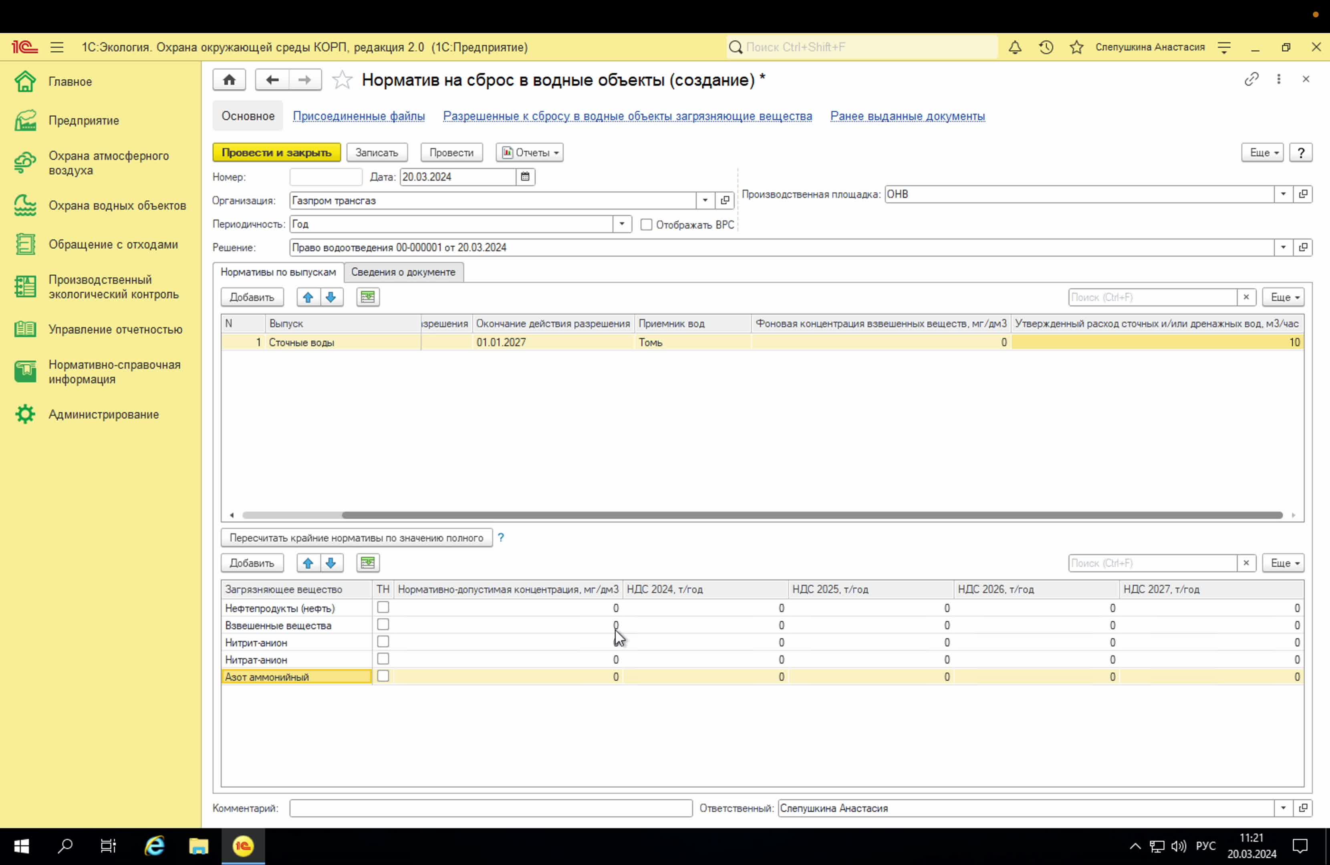Tick ТН checkbox for Азот аммонийный

click(383, 676)
